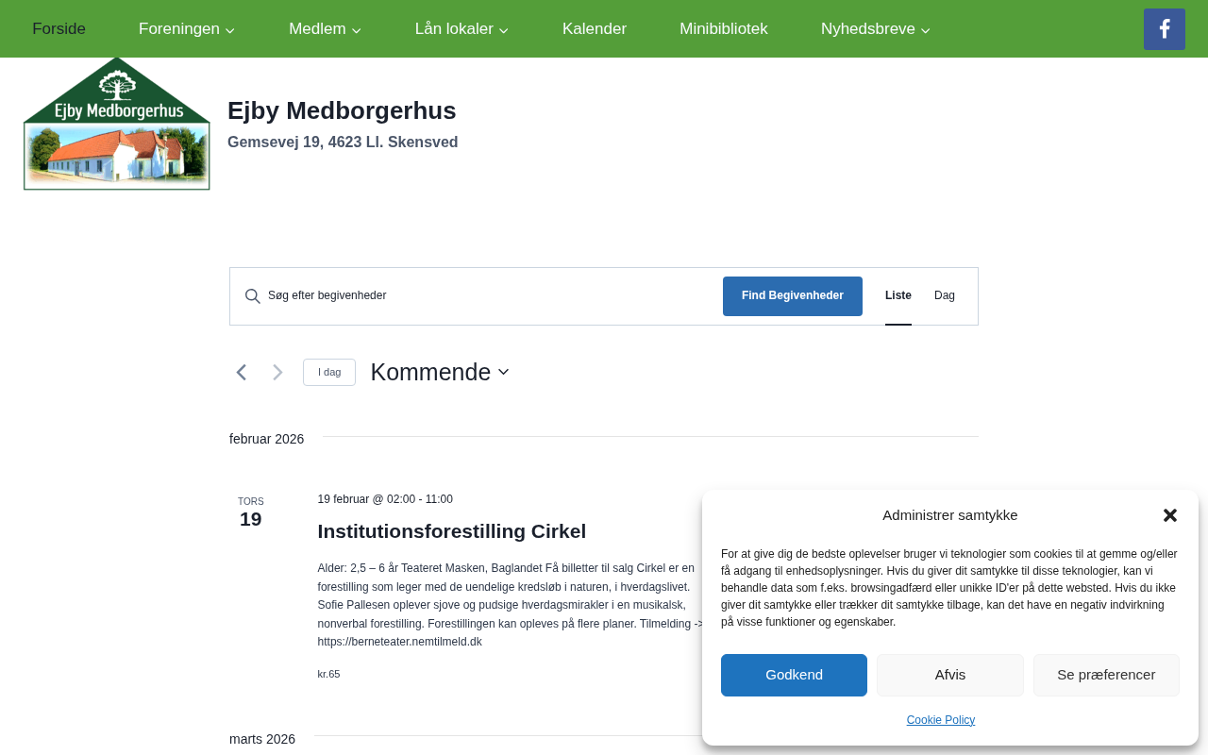Click the Ejby Medborgerhus logo image
Image resolution: width=1208 pixels, height=755 pixels.
[x=117, y=124]
